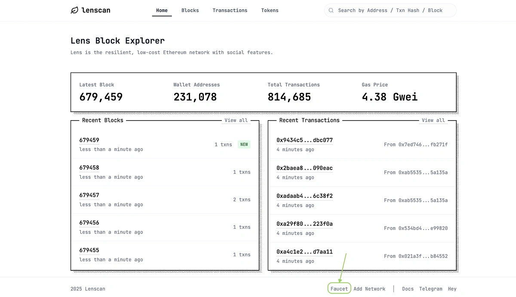
Task: Open block 679455
Action: tap(89, 250)
